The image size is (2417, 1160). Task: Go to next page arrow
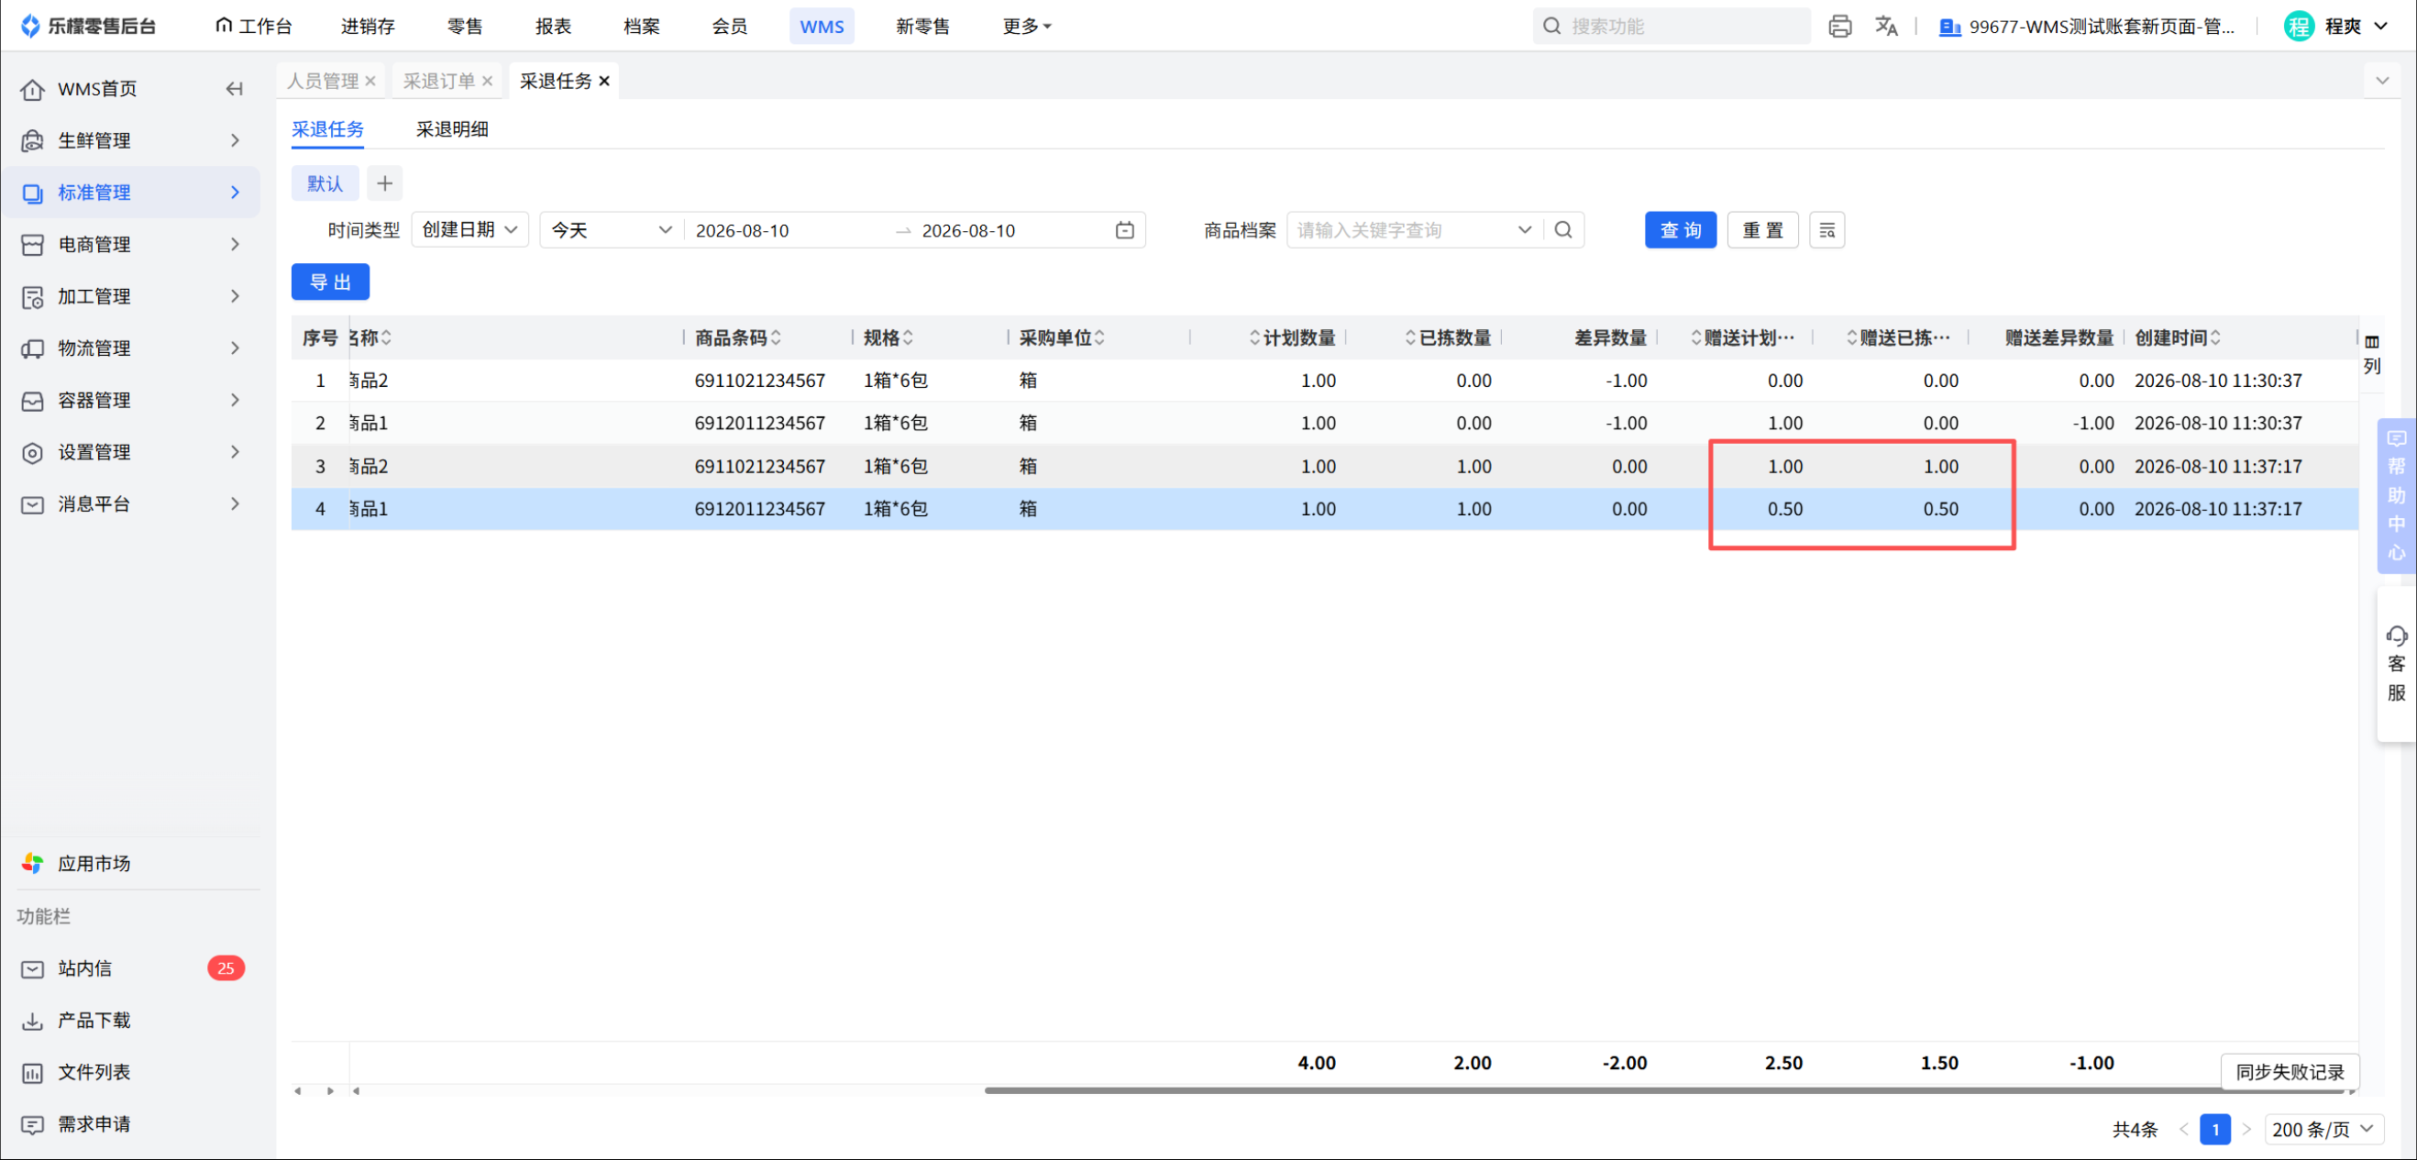(2246, 1129)
